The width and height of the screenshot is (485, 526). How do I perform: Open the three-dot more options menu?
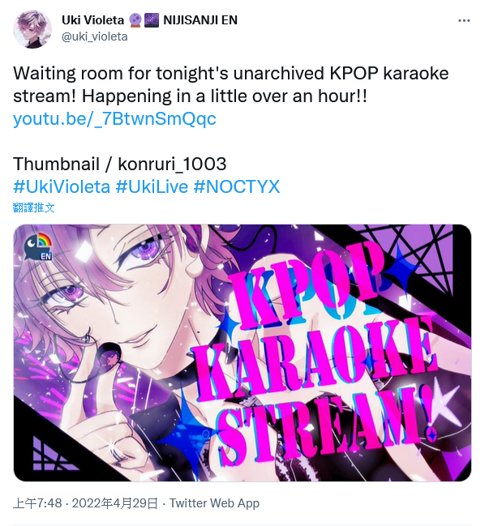coord(464,21)
